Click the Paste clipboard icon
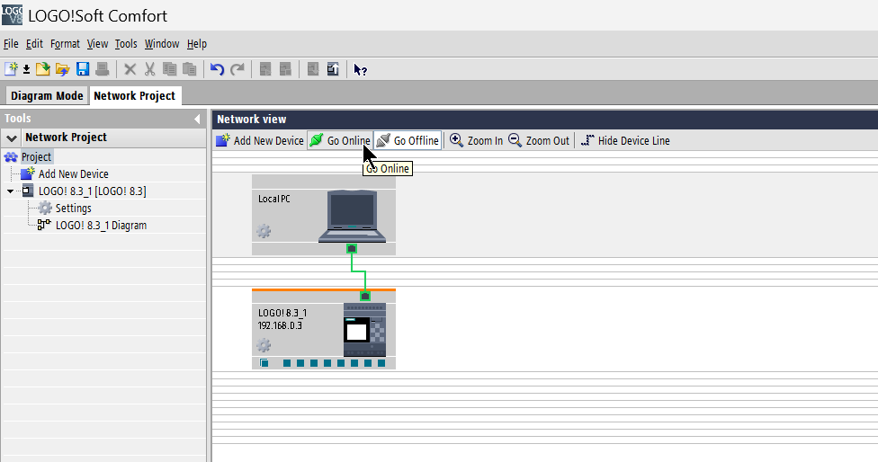This screenshot has height=462, width=878. click(189, 69)
